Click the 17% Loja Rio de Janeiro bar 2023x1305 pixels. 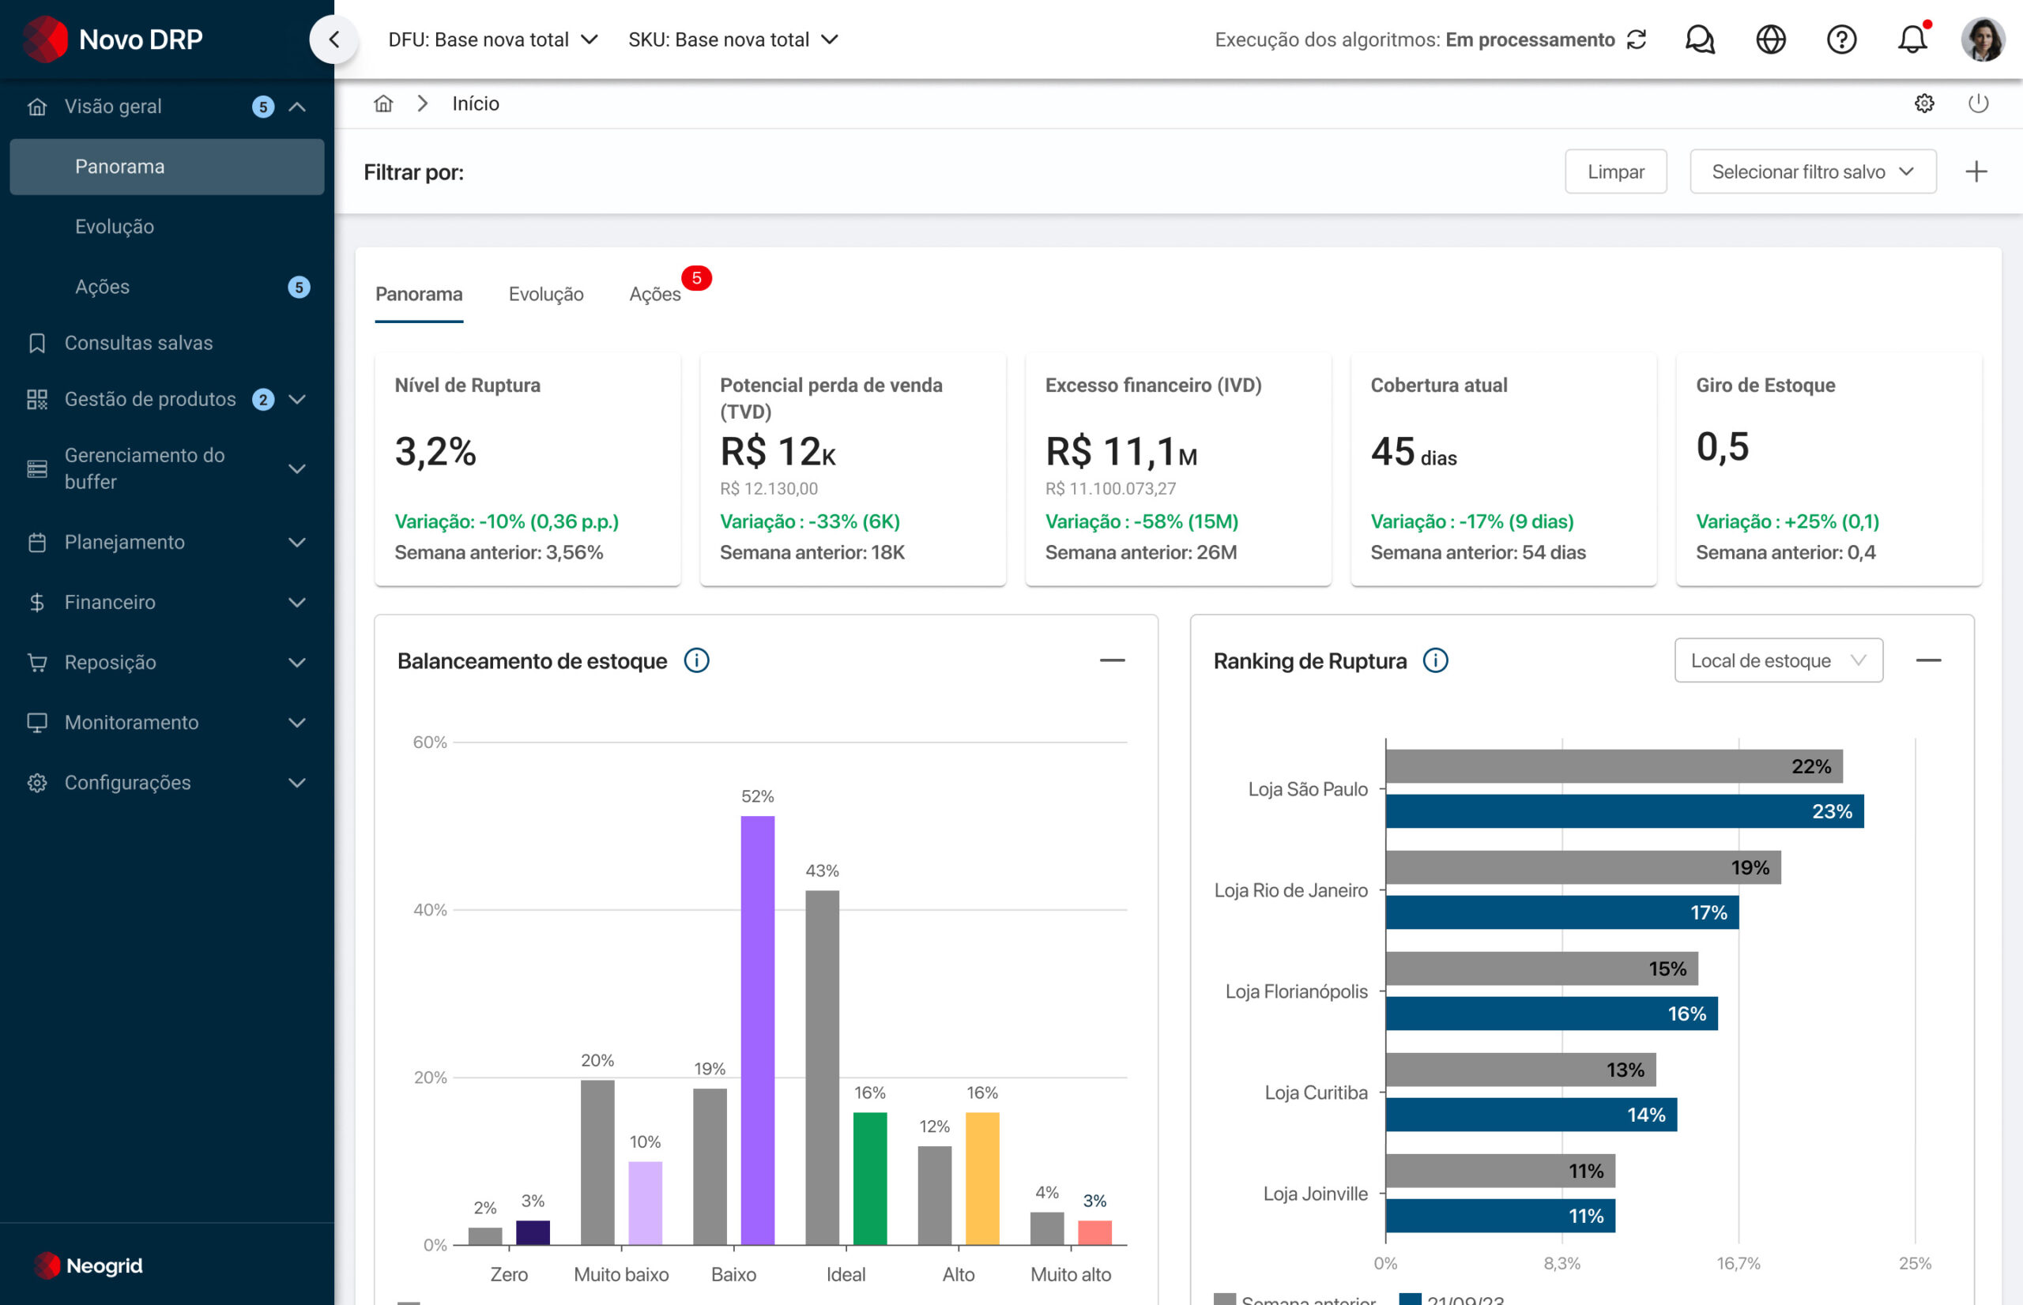tap(1562, 912)
